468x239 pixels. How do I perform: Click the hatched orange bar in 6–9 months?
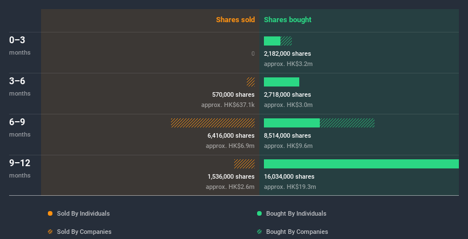tap(213, 123)
